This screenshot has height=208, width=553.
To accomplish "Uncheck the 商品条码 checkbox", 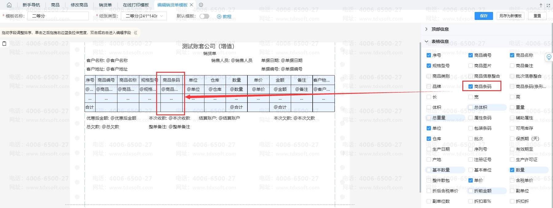I will tap(470, 87).
